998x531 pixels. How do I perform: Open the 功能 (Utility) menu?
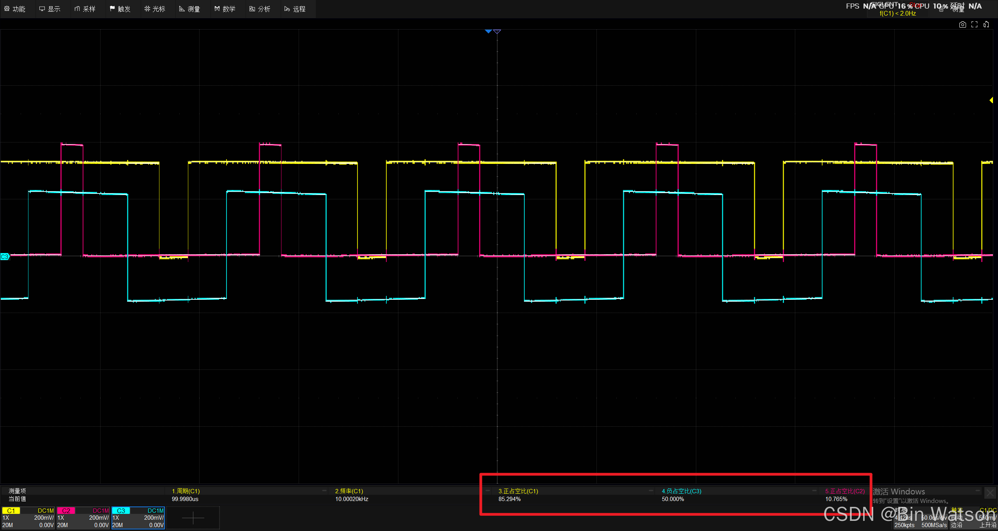pyautogui.click(x=15, y=9)
